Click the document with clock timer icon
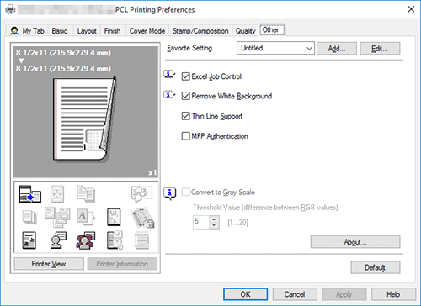421x306 pixels. pos(115,240)
